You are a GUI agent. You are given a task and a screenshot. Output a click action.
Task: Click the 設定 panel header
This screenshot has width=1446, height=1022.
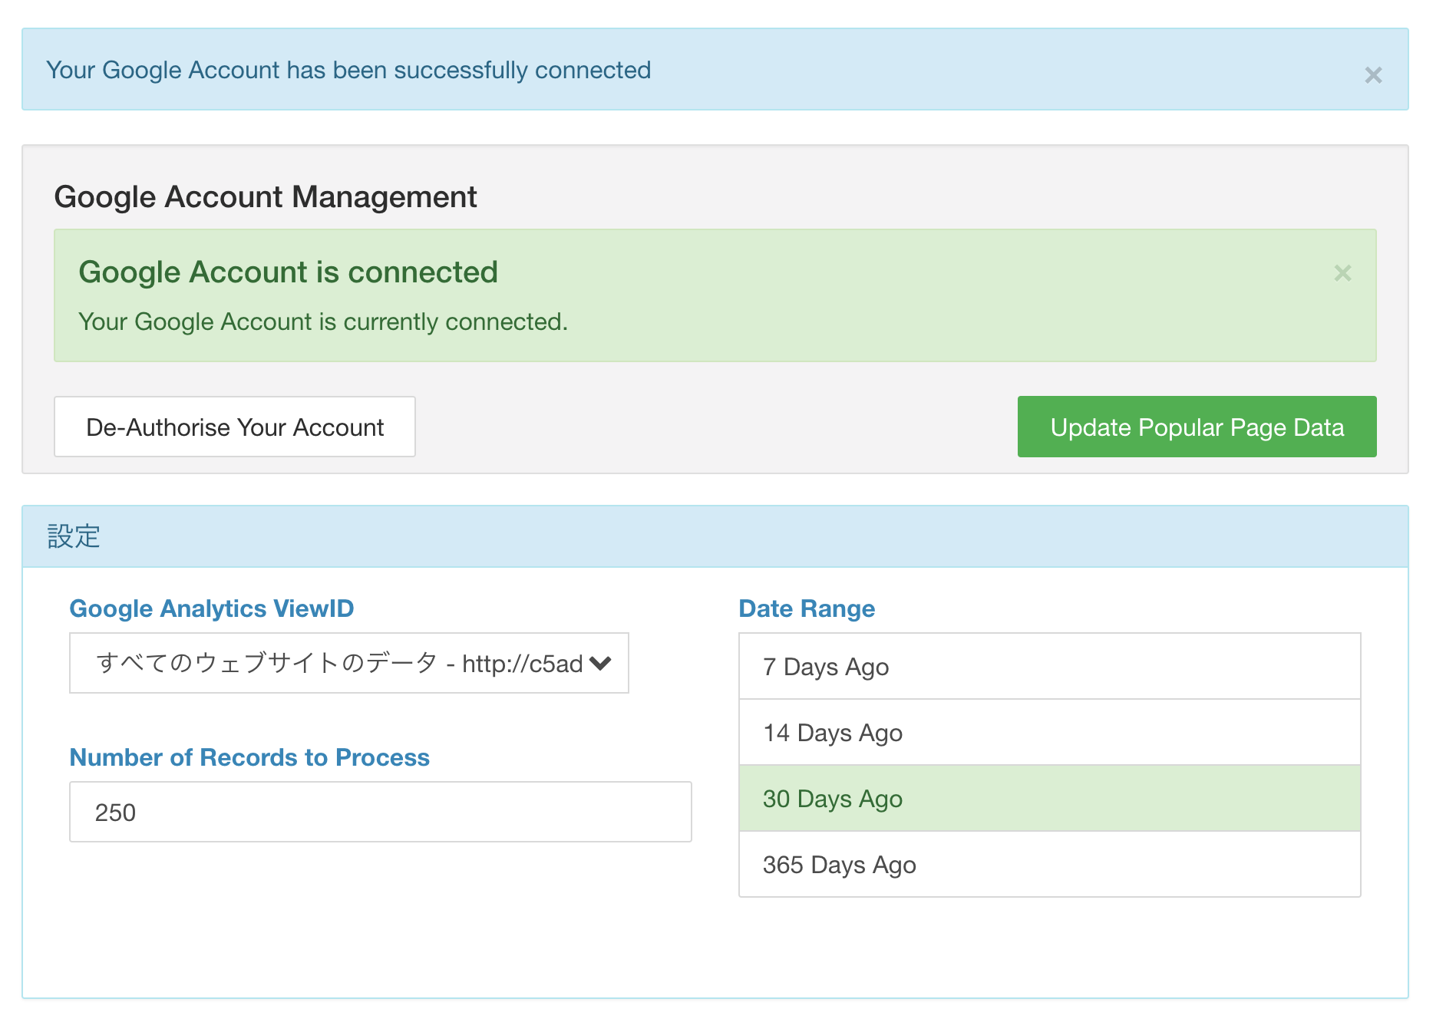click(715, 536)
